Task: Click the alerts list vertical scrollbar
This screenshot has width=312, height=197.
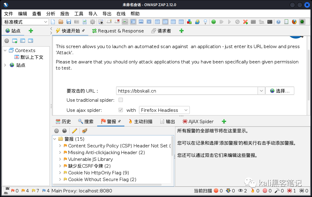Action: (x=172, y=146)
